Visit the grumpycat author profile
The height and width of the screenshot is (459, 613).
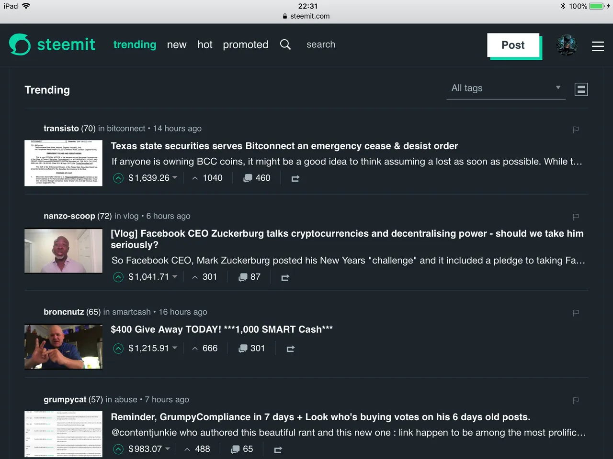click(x=65, y=399)
